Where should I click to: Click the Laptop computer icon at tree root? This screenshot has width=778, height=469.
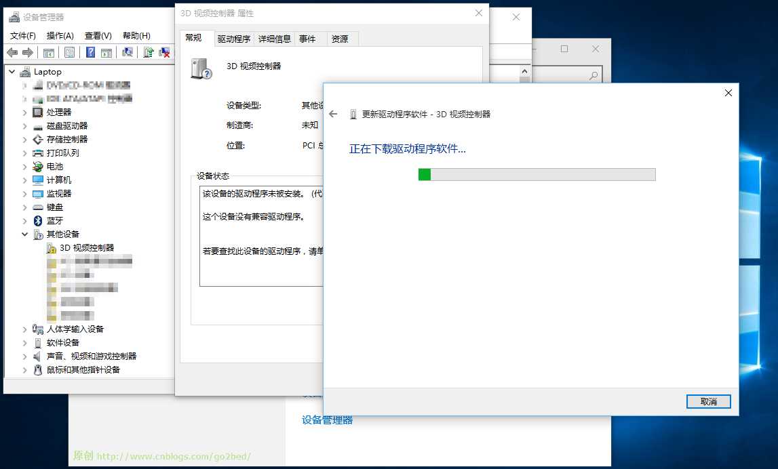point(25,73)
